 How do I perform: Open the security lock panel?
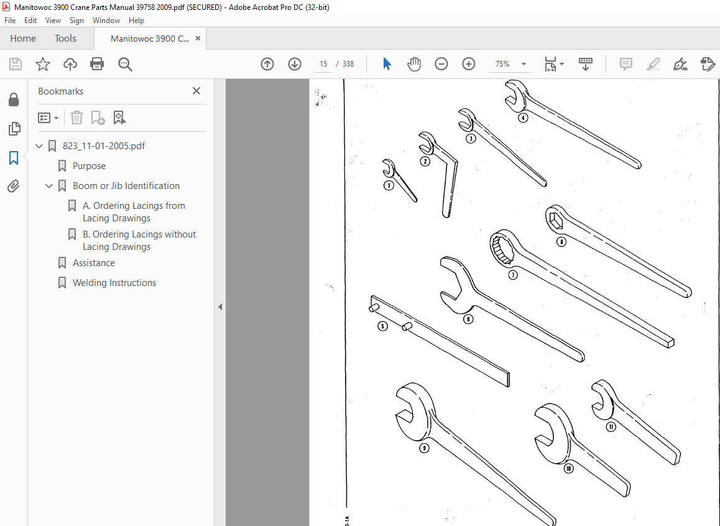[x=14, y=99]
